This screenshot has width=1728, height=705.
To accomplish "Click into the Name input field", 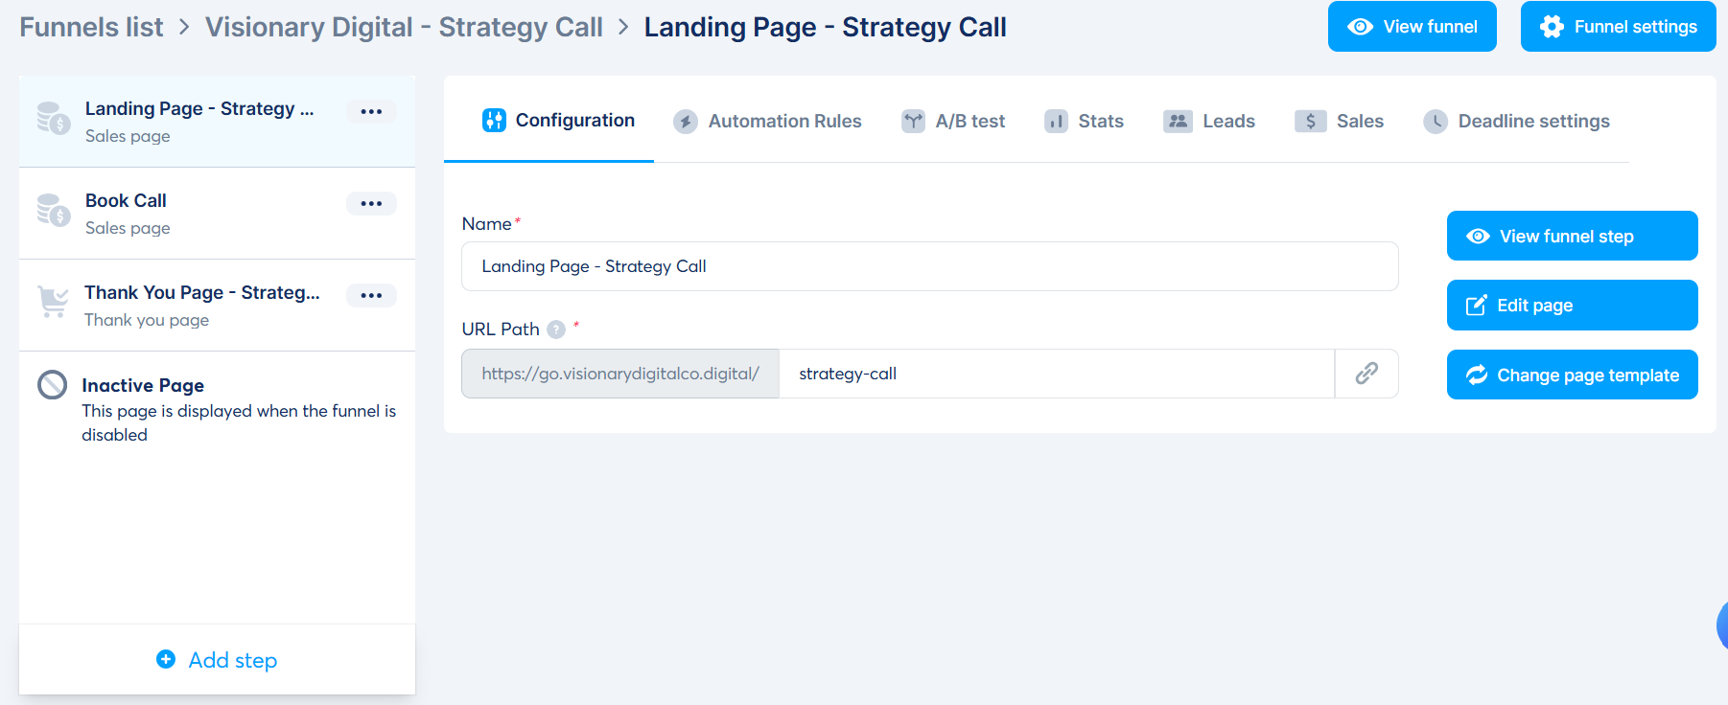I will (x=929, y=266).
